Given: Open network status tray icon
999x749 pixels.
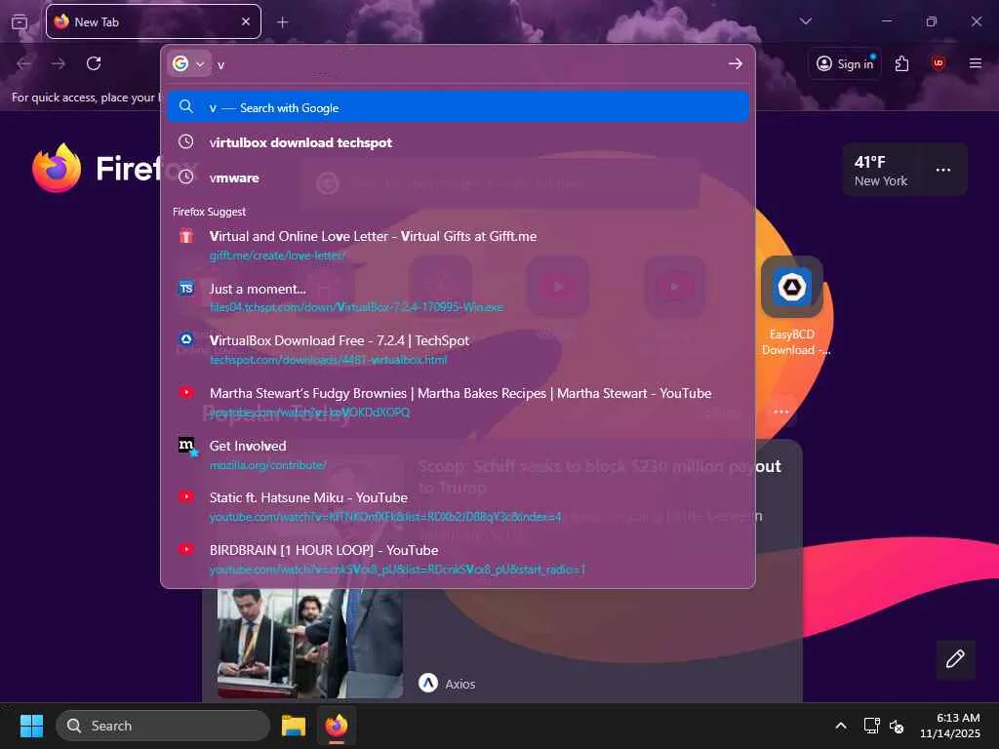Looking at the screenshot, I should coord(871,726).
